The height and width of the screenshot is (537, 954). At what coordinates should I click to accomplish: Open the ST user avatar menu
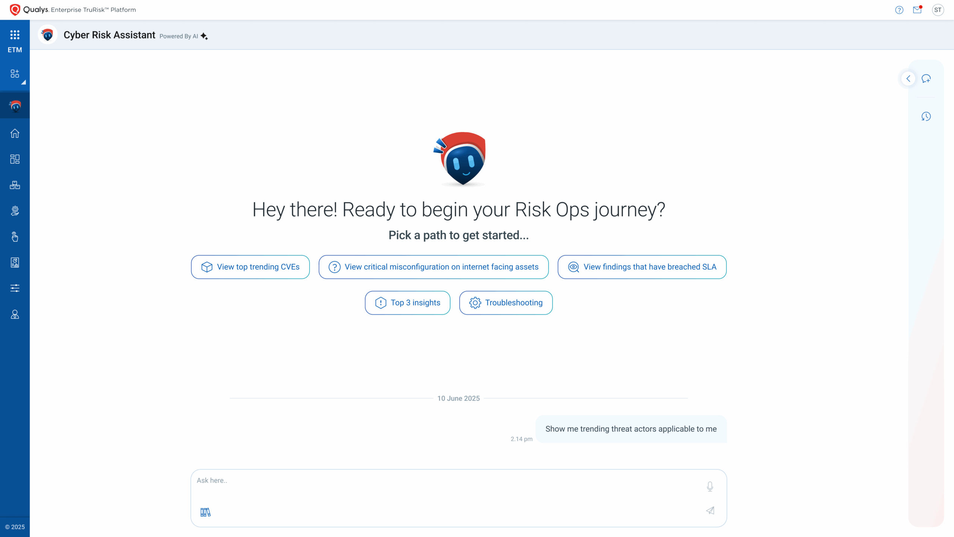[938, 10]
